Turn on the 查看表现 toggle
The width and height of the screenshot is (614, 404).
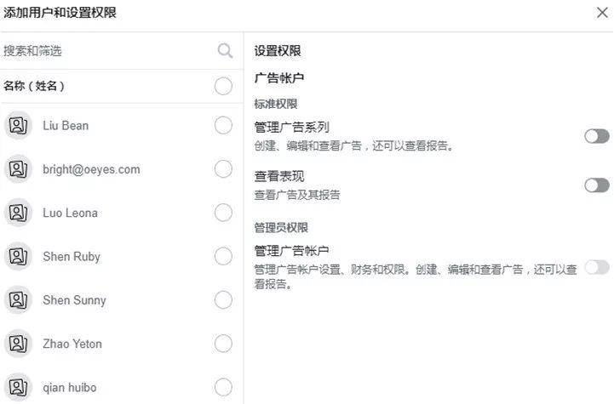pyautogui.click(x=597, y=185)
